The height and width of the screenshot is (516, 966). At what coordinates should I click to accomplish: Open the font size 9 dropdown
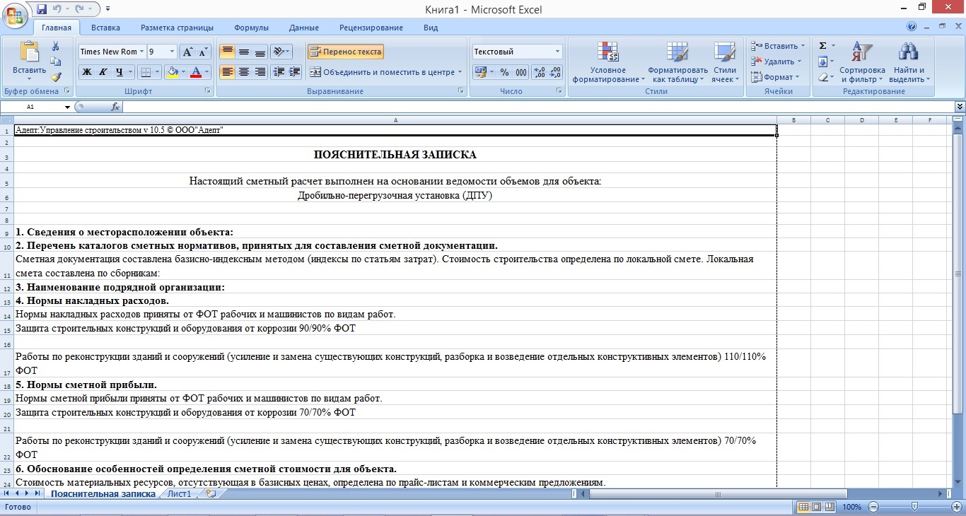coord(172,52)
